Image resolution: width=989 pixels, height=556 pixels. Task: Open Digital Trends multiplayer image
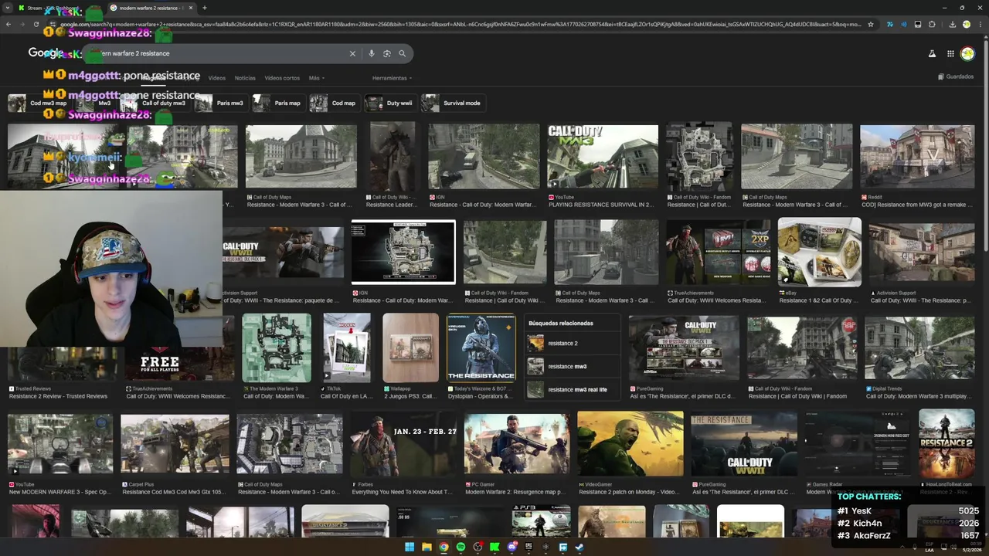(919, 347)
